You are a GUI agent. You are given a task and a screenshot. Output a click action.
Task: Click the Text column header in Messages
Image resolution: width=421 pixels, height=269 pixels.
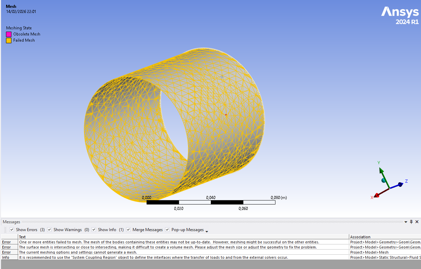[x=184, y=237]
